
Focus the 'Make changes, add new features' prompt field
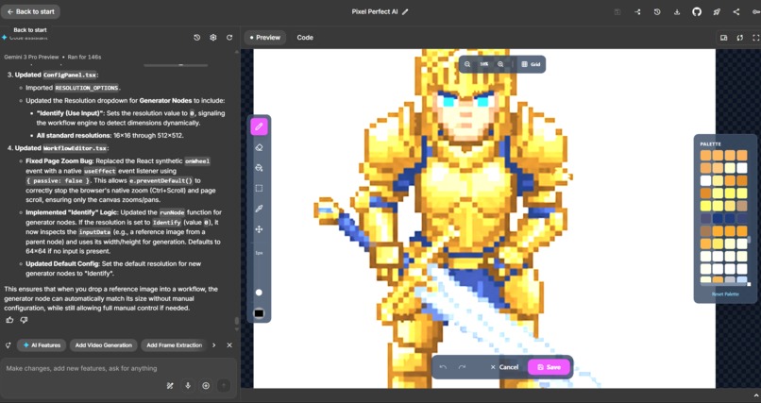click(118, 369)
